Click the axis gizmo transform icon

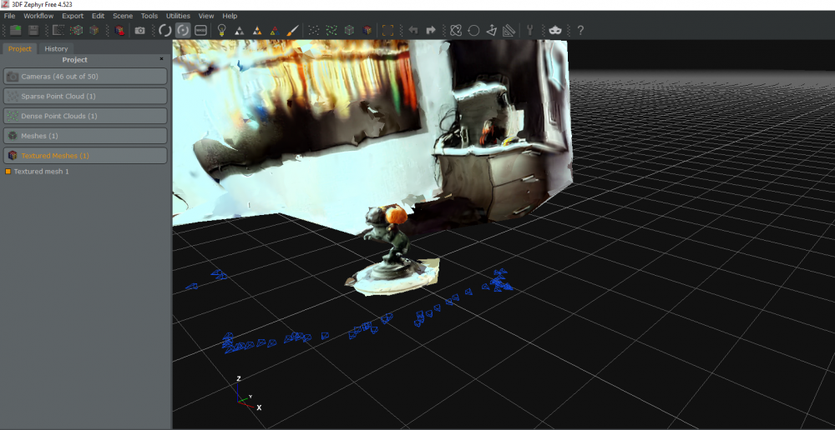[x=492, y=30]
